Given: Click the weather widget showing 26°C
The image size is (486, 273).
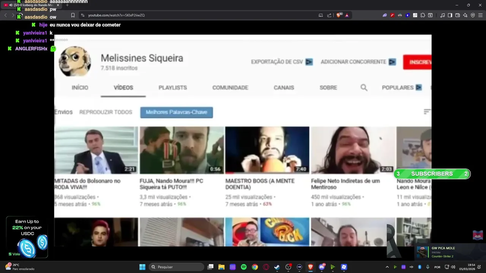Looking at the screenshot, I should [x=20, y=267].
